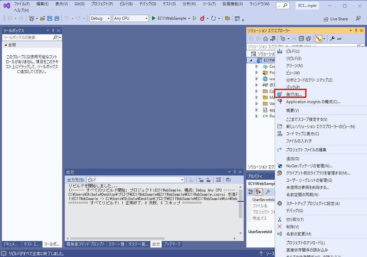Choose Application Insights の構成(C)... entry
Viewport: 367px width, 257px height.
coord(313,102)
